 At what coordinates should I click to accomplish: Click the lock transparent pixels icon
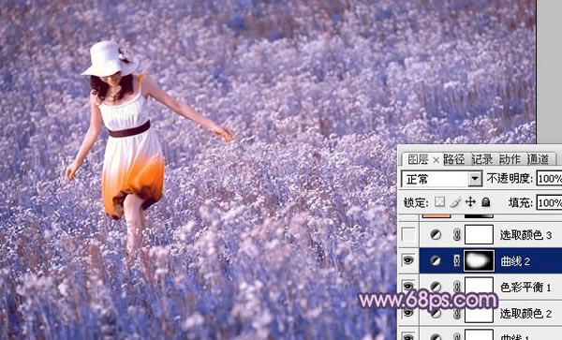pos(440,202)
